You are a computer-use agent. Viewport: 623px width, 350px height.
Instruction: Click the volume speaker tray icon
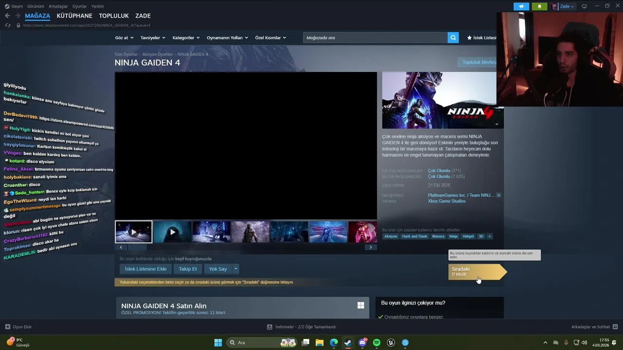pyautogui.click(x=584, y=343)
